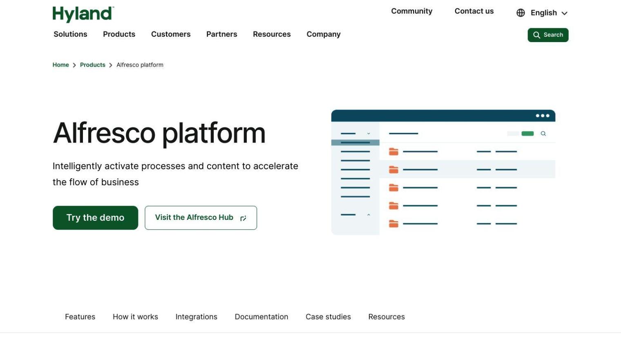Viewport: 621px width, 349px height.
Task: Click the Hyland logo
Action: 83,14
